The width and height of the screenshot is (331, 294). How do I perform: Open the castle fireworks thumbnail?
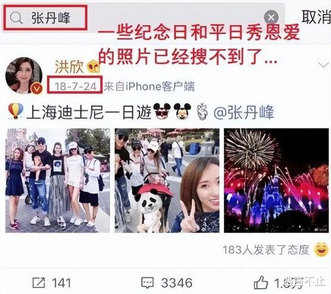(x=276, y=180)
